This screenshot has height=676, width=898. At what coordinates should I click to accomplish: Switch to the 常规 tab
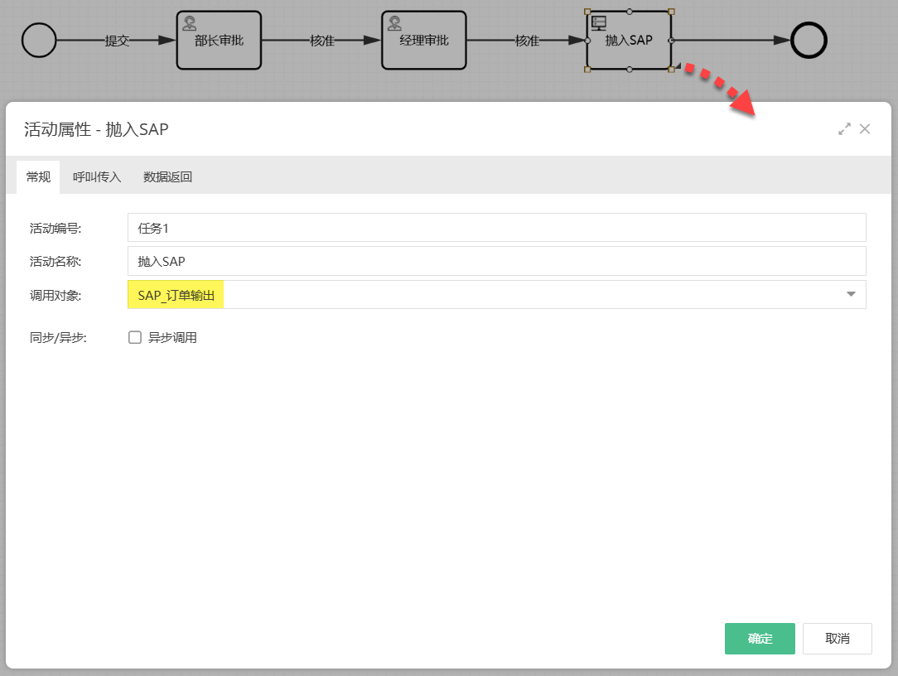38,176
